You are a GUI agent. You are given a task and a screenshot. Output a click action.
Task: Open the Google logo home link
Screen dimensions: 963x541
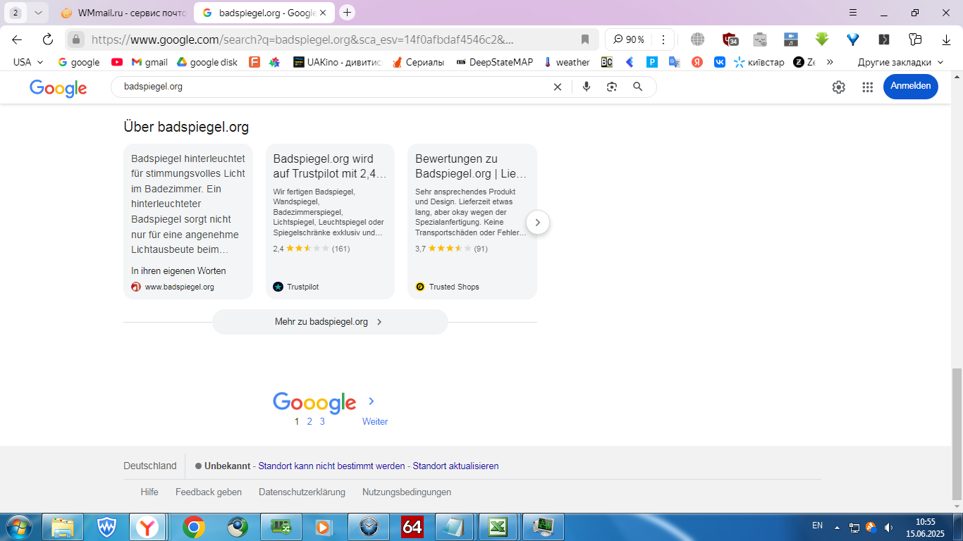tap(59, 88)
